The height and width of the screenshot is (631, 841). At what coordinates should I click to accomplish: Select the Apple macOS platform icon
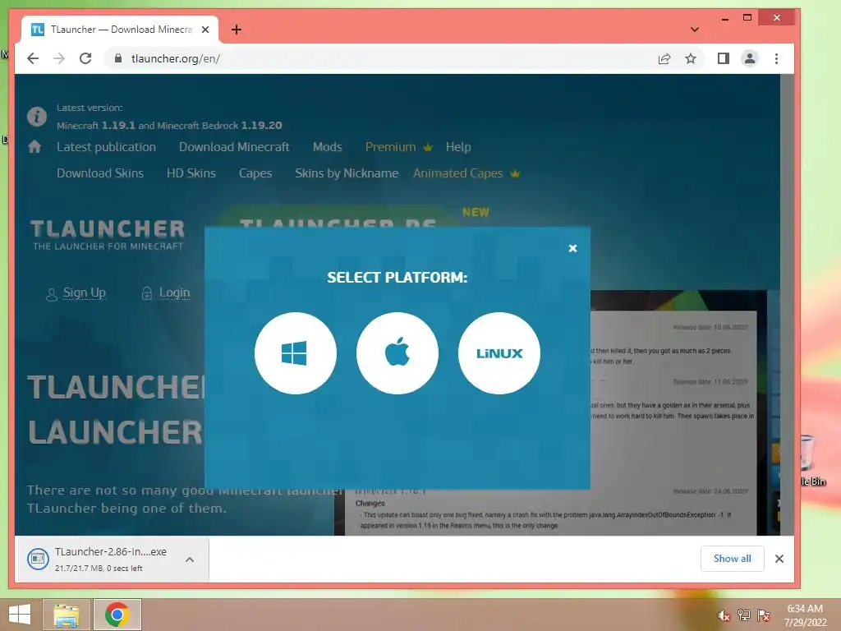tap(397, 353)
